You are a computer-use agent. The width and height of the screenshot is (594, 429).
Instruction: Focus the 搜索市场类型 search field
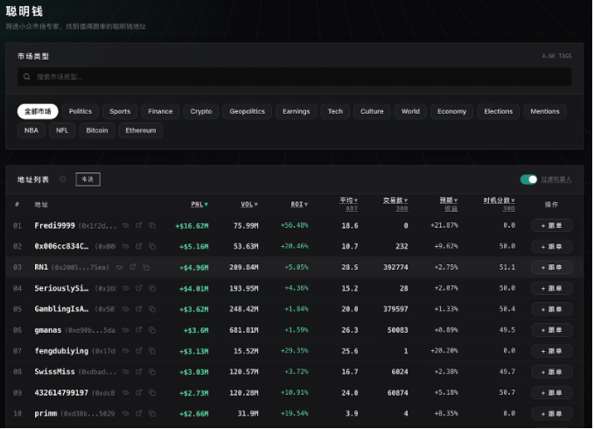point(297,77)
